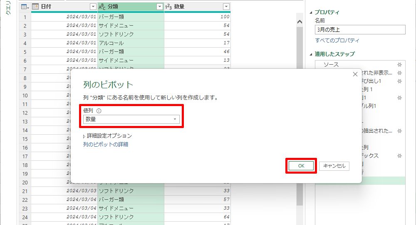Click the ABC text type icon on 分類
This screenshot has width=416, height=225.
click(x=102, y=7)
